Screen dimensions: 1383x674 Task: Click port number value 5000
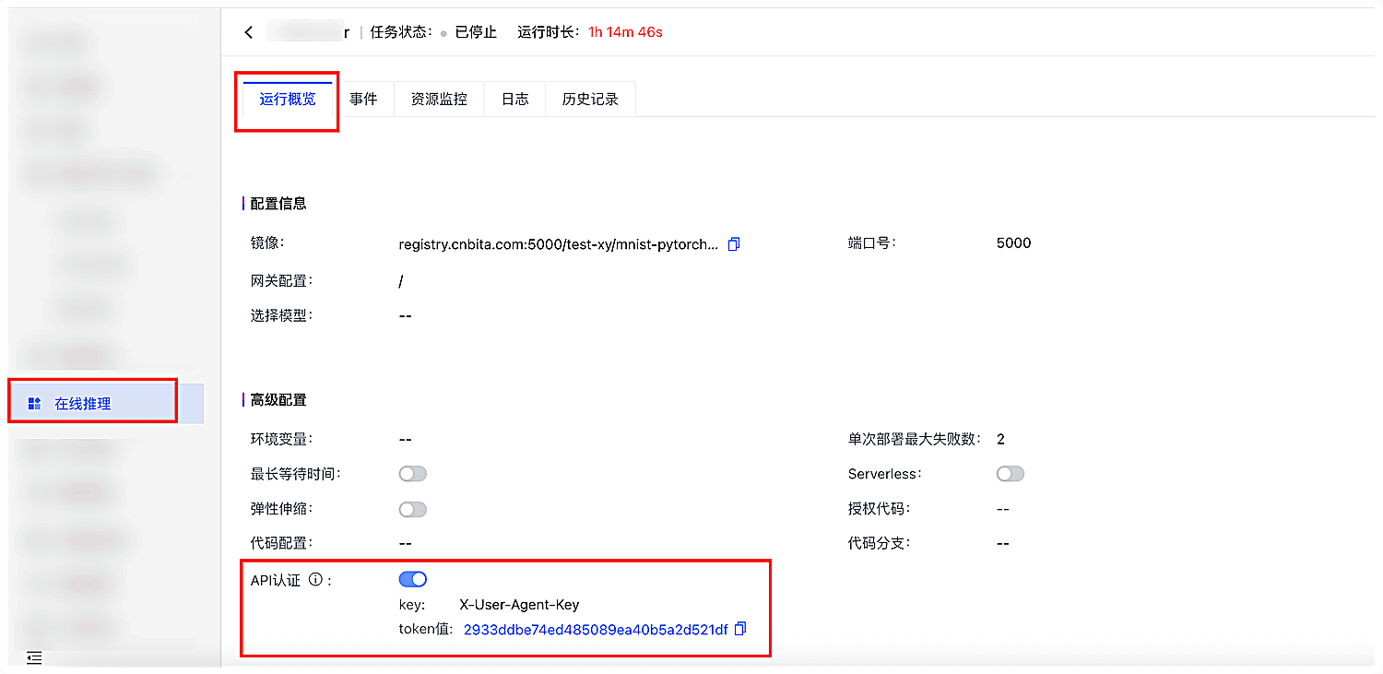point(1013,243)
